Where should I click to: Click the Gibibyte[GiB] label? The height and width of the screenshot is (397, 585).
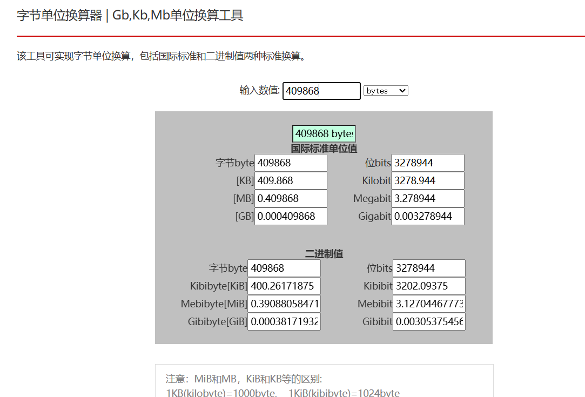click(218, 321)
